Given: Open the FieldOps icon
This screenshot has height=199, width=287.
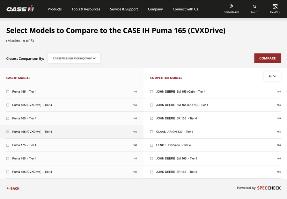Looking at the screenshot, I should [x=275, y=6].
